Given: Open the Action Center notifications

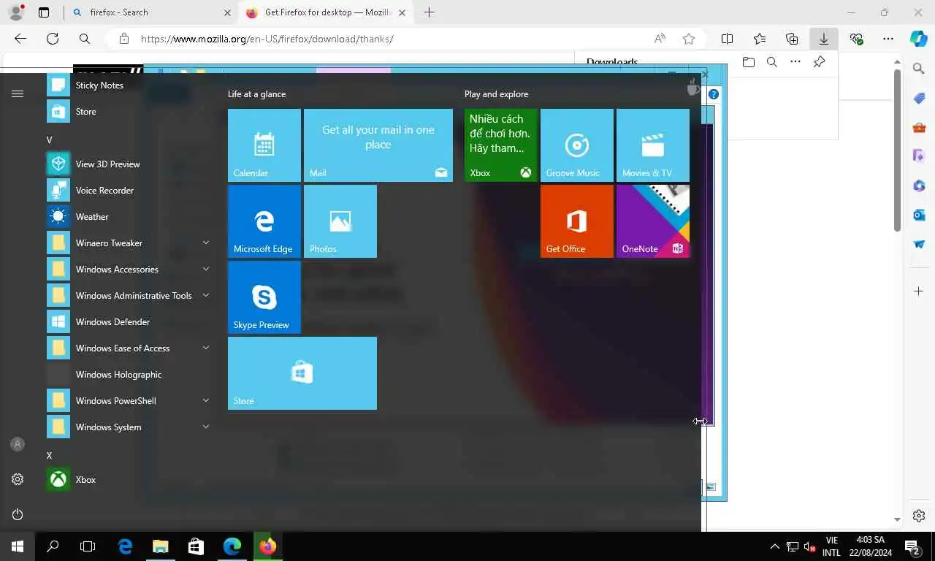Looking at the screenshot, I should click(x=911, y=546).
